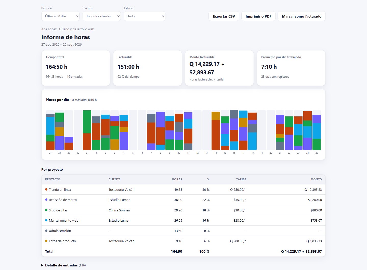Viewport: 367px width, 270px height.
Task: Click the Horas por día chart title
Action: tap(57, 100)
